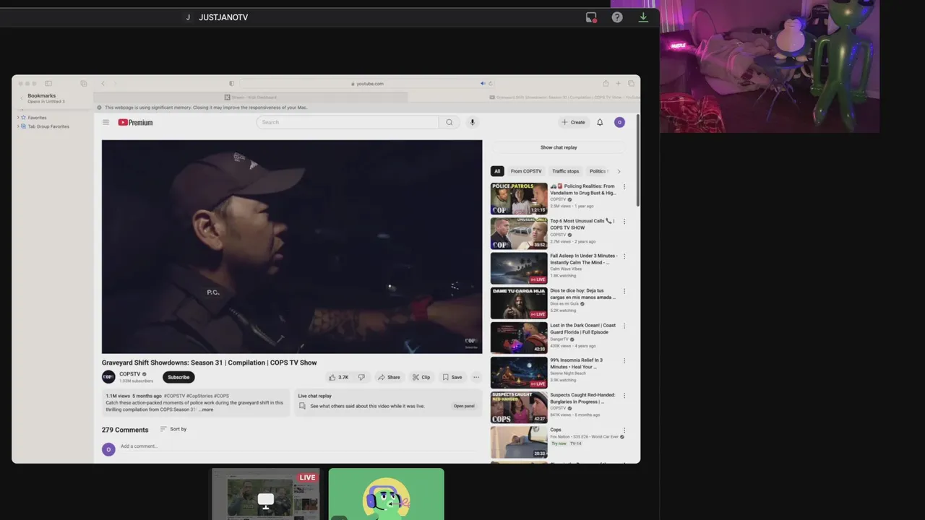Select the LIVE screen share thumbnail at bottom
The width and height of the screenshot is (925, 520).
click(265, 494)
